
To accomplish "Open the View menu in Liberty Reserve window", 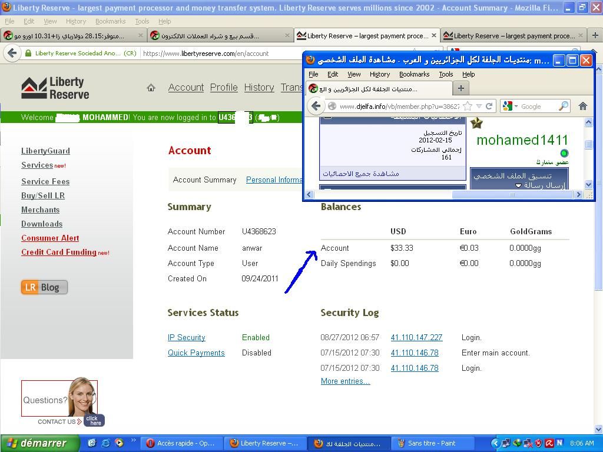I will (50, 21).
